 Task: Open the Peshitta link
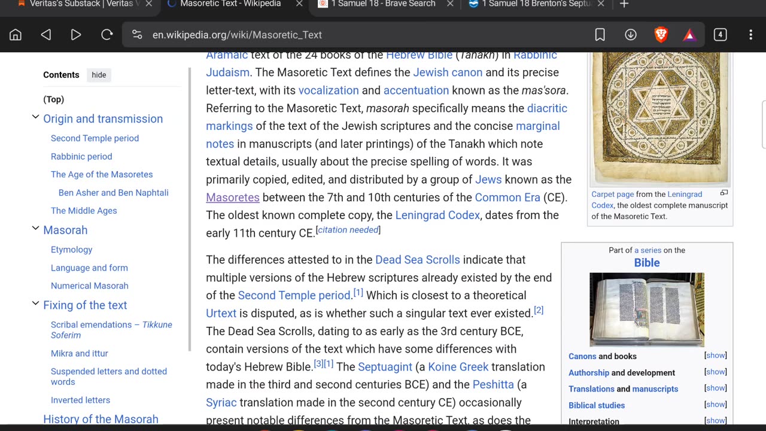pyautogui.click(x=493, y=384)
